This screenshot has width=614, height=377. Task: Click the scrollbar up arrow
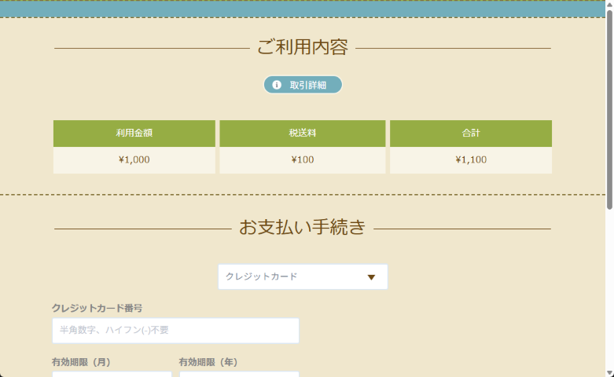point(609,5)
